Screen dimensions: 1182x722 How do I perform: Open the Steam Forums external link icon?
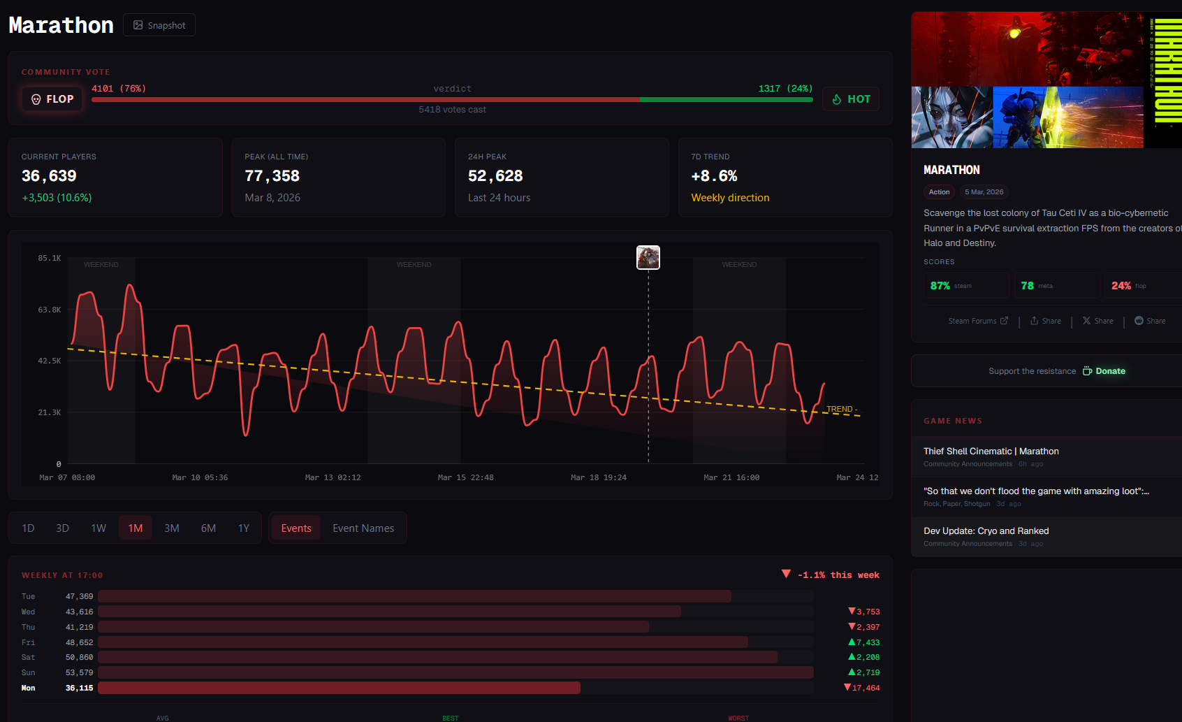pyautogui.click(x=1005, y=321)
